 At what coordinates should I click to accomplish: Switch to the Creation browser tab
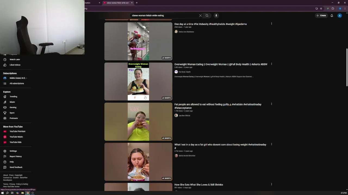(92, 3)
